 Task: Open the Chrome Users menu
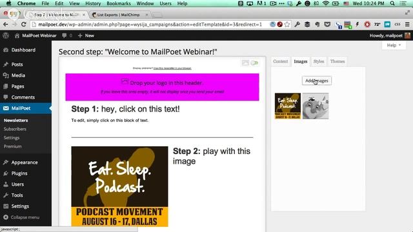pyautogui.click(x=165, y=3)
